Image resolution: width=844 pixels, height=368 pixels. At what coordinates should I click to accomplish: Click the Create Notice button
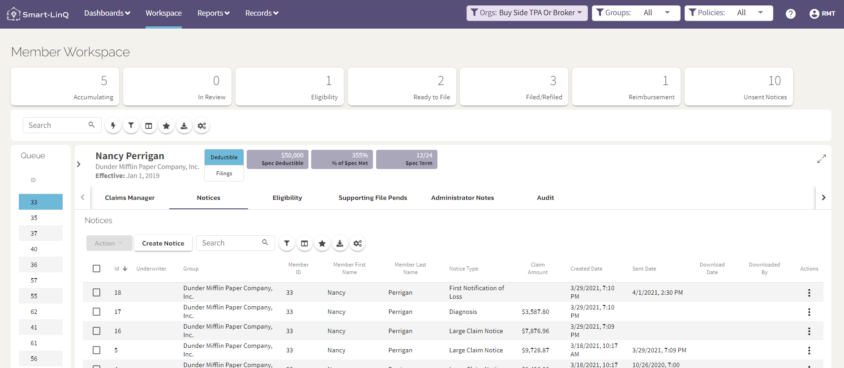click(x=163, y=243)
